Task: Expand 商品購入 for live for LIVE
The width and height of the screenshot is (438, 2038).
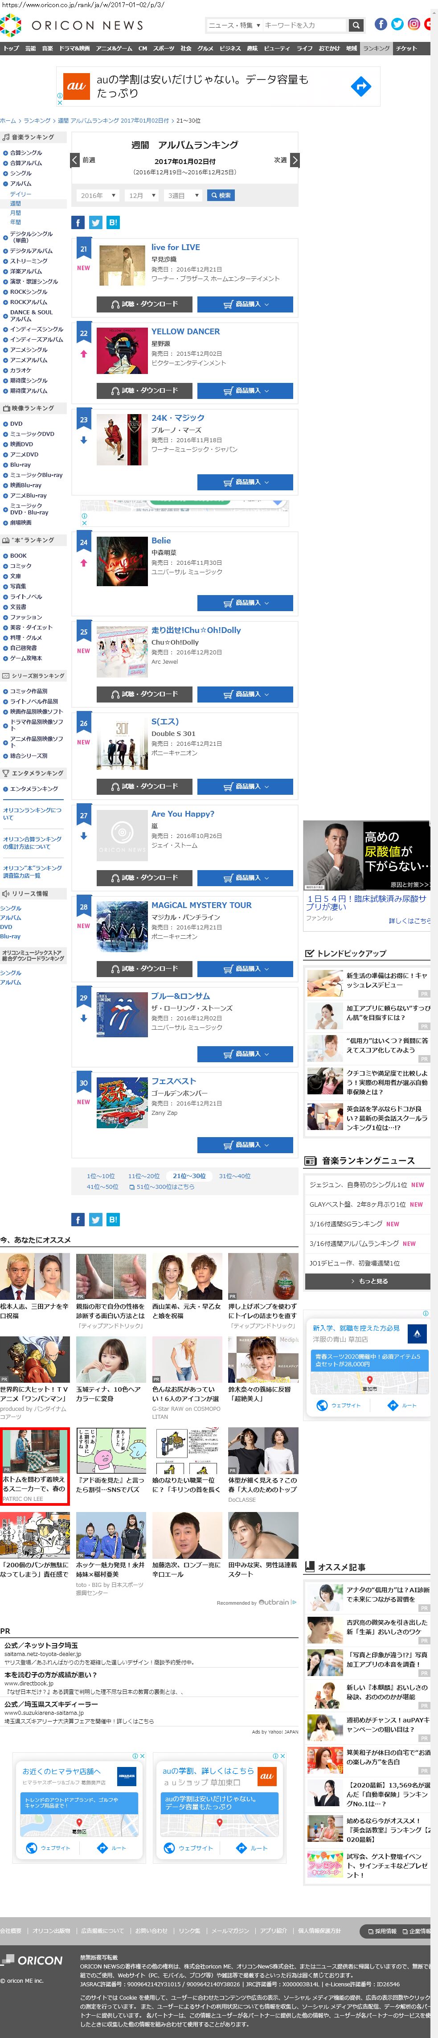Action: (x=245, y=304)
